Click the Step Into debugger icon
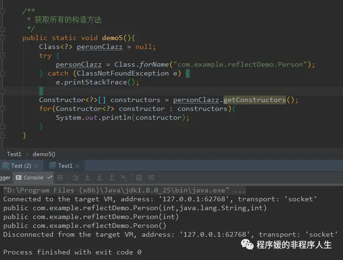Viewport: 343px width, 260px height. click(x=87, y=178)
